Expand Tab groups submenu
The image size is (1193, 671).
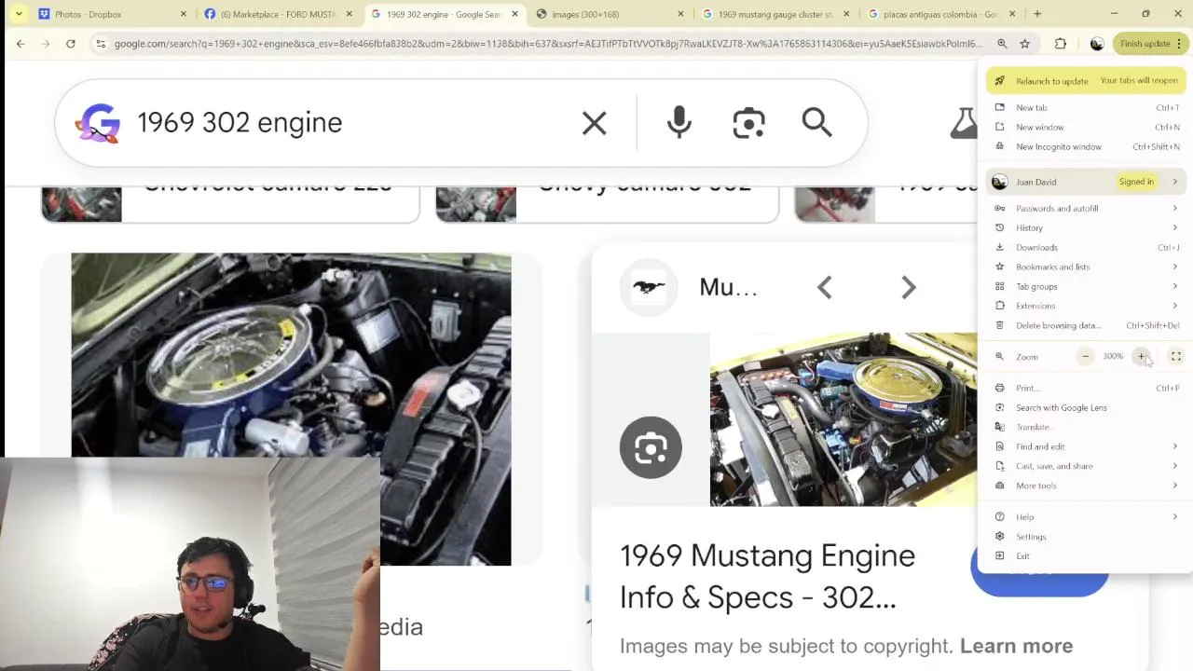click(1086, 286)
